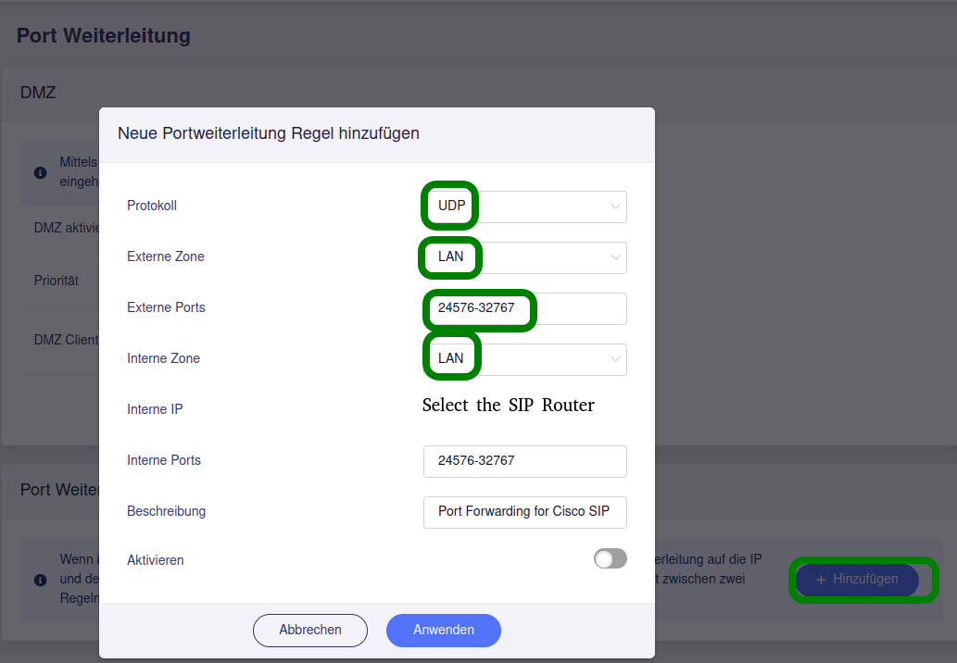This screenshot has height=663, width=957.
Task: Click the info icon beside the Hinzufügen notice
Action: click(x=41, y=581)
